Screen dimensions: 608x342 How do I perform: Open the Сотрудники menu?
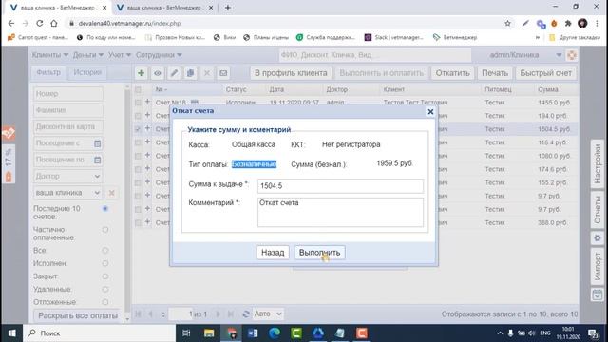coord(159,55)
